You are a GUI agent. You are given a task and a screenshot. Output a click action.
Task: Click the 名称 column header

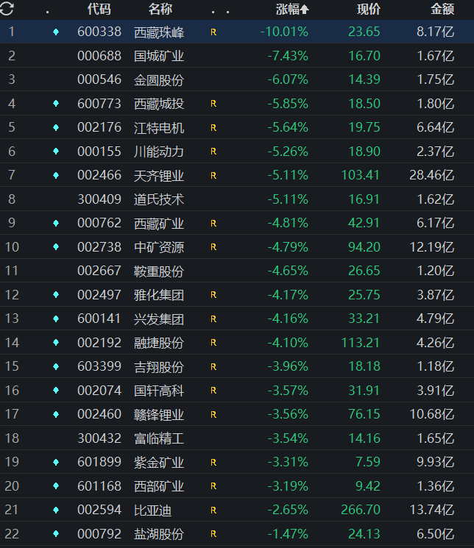[x=160, y=9]
